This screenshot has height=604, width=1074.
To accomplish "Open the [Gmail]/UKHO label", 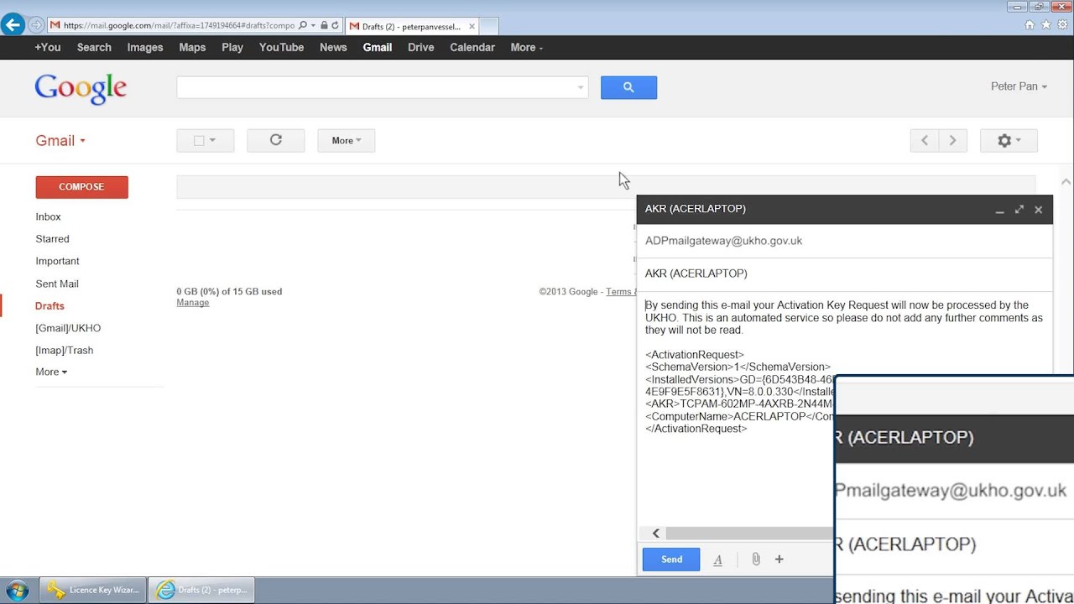I will (x=68, y=328).
